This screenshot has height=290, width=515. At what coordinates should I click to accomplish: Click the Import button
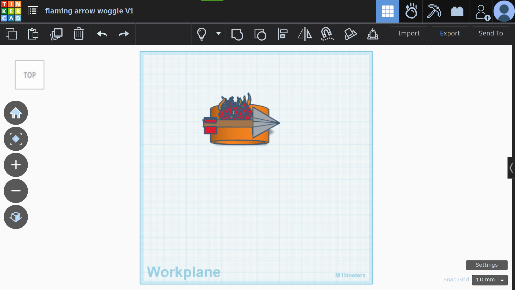click(409, 34)
